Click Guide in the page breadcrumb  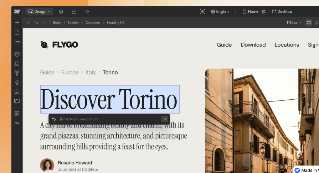pyautogui.click(x=47, y=72)
